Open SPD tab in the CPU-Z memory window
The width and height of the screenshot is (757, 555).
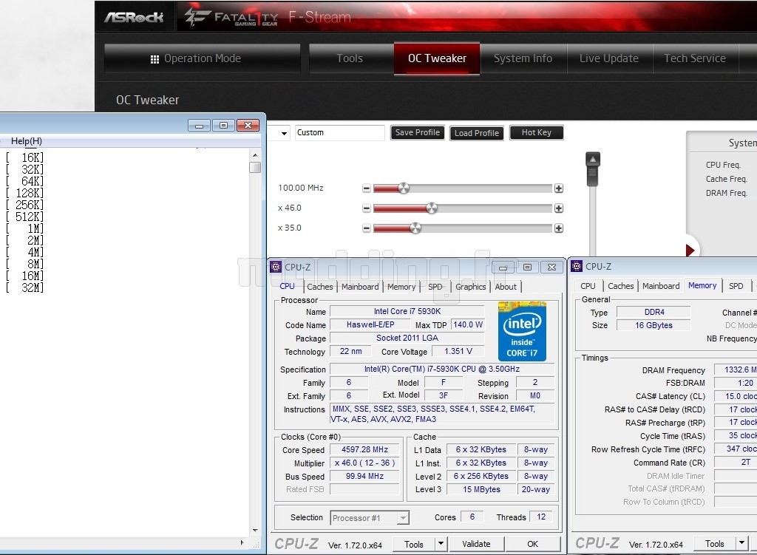[x=736, y=286]
